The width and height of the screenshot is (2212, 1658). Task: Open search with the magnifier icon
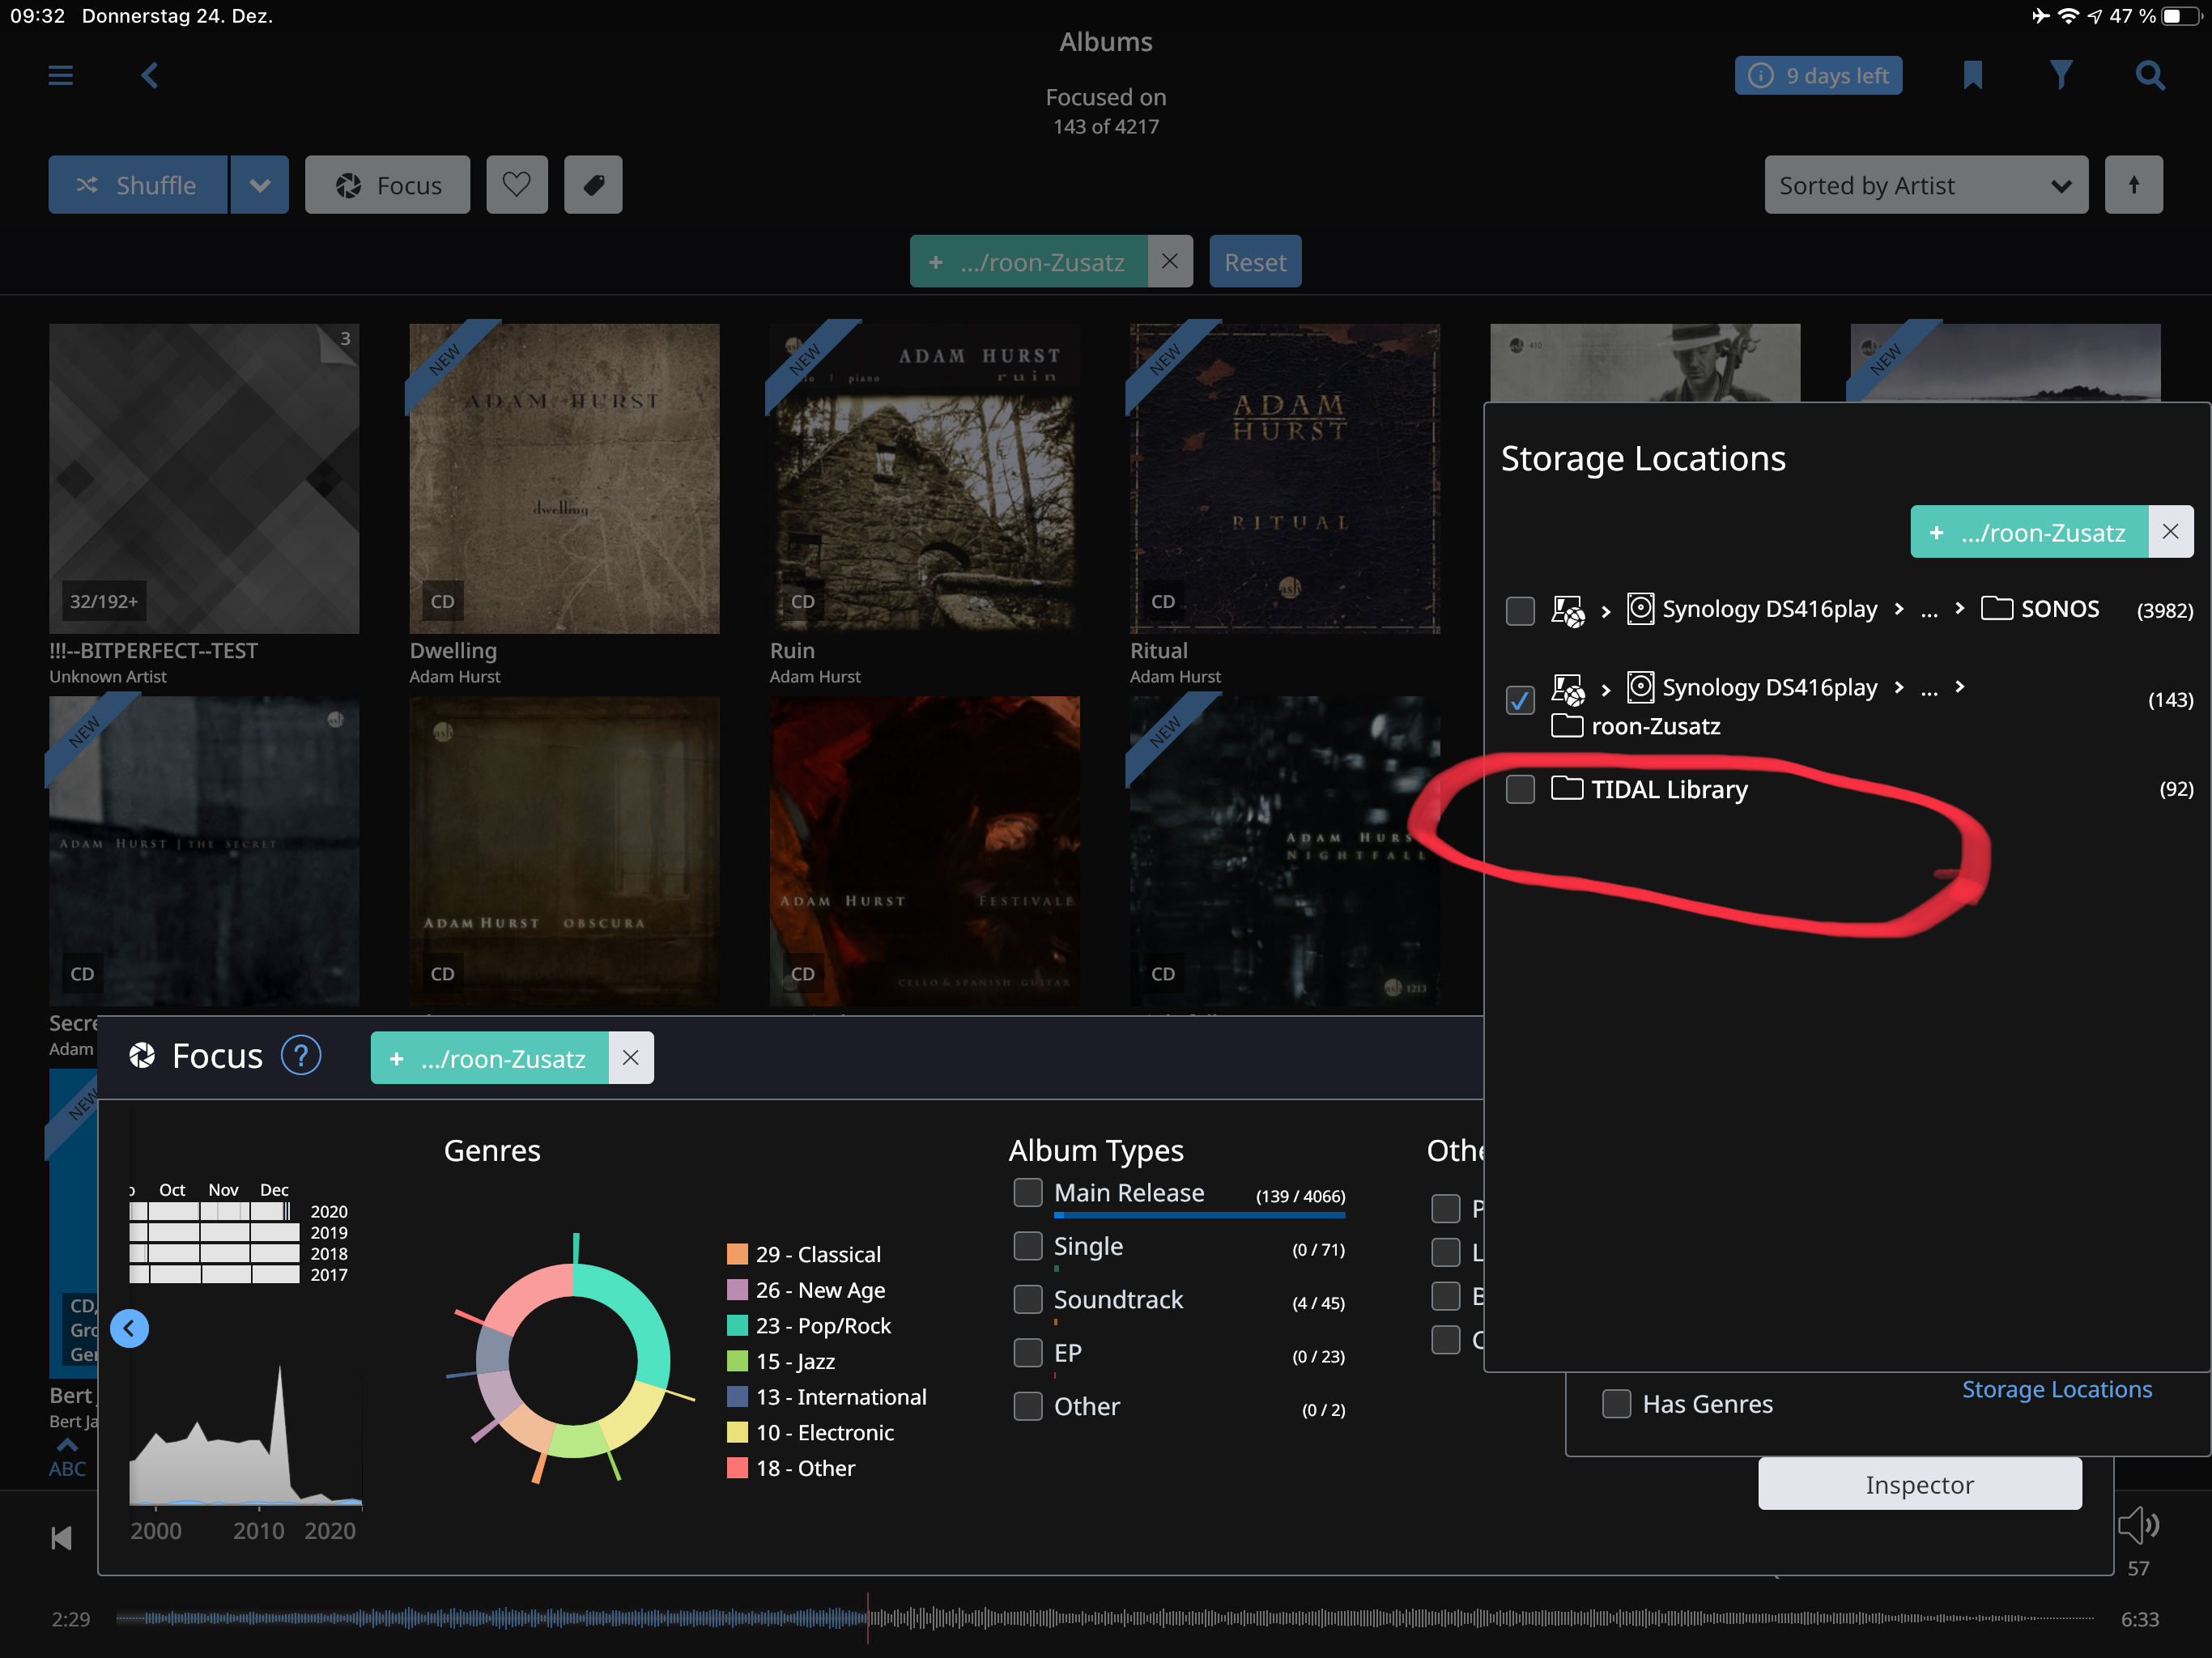(x=2150, y=75)
